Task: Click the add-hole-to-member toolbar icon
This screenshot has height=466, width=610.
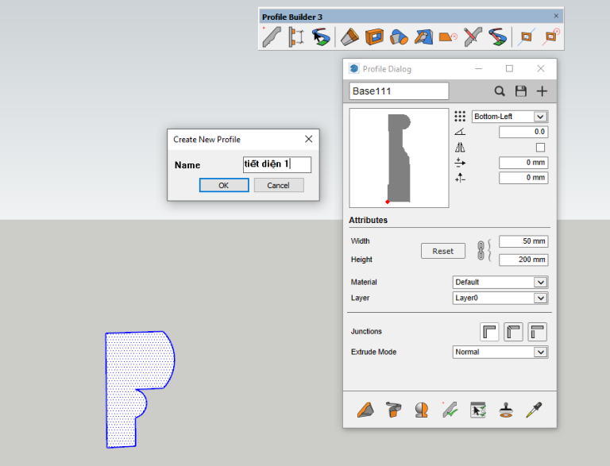Action: click(x=526, y=37)
